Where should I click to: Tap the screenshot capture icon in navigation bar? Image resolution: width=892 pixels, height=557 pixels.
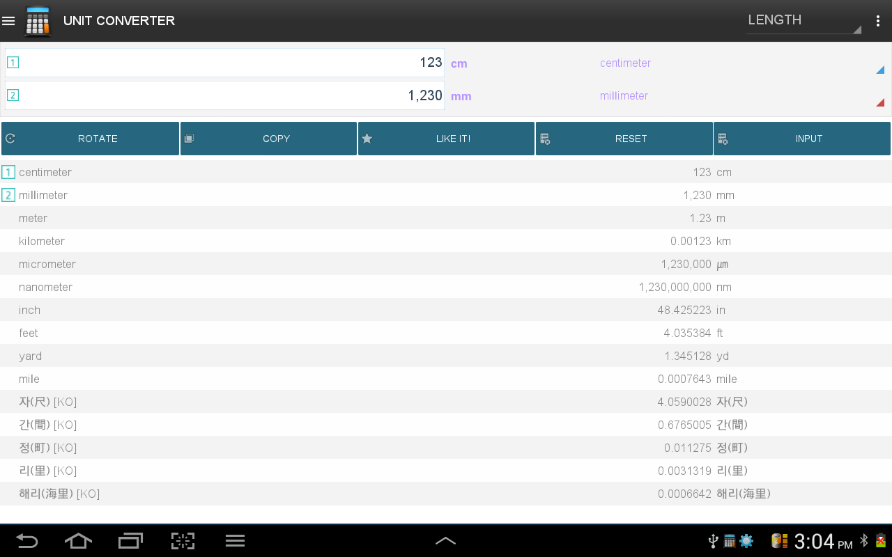coord(183,541)
